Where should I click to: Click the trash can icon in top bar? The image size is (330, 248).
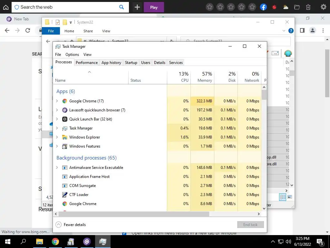[x=308, y=7]
